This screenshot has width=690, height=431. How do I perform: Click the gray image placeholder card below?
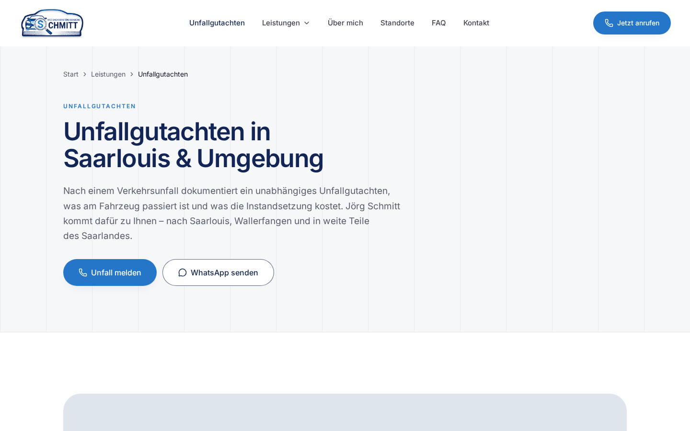pyautogui.click(x=345, y=412)
